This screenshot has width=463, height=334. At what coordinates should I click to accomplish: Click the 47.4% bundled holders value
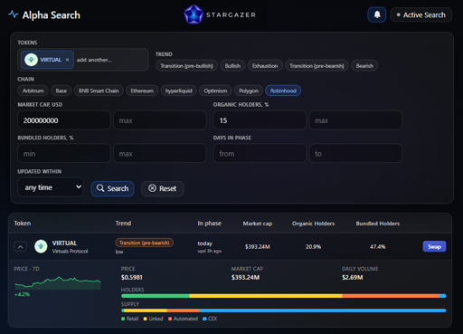pyautogui.click(x=378, y=247)
